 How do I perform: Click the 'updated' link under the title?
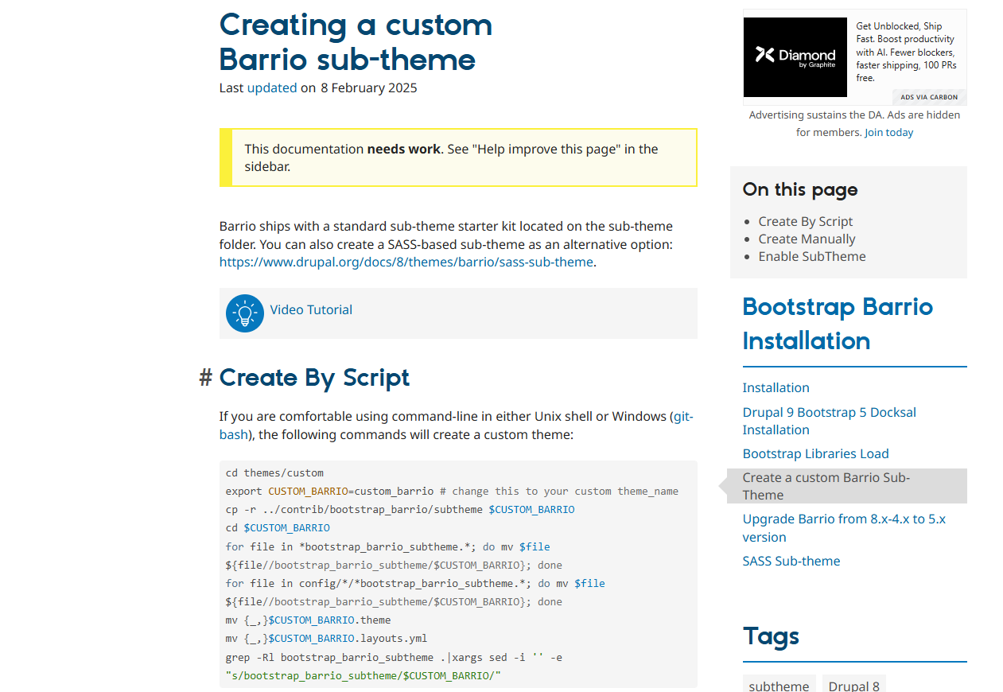(272, 87)
